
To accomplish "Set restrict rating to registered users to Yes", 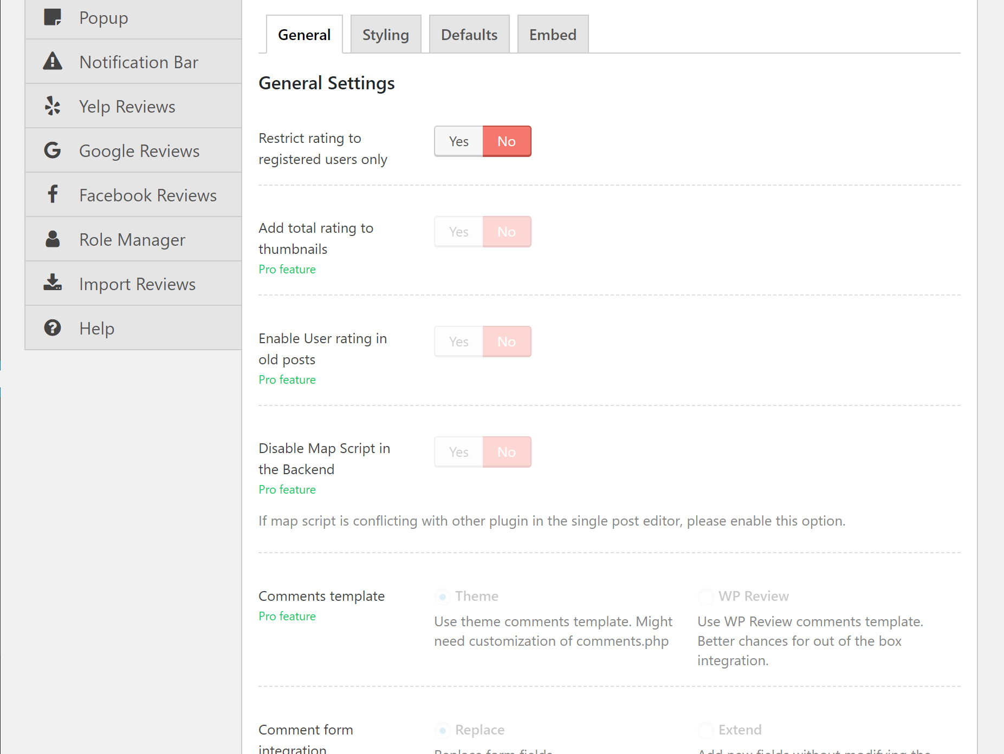I will click(458, 141).
